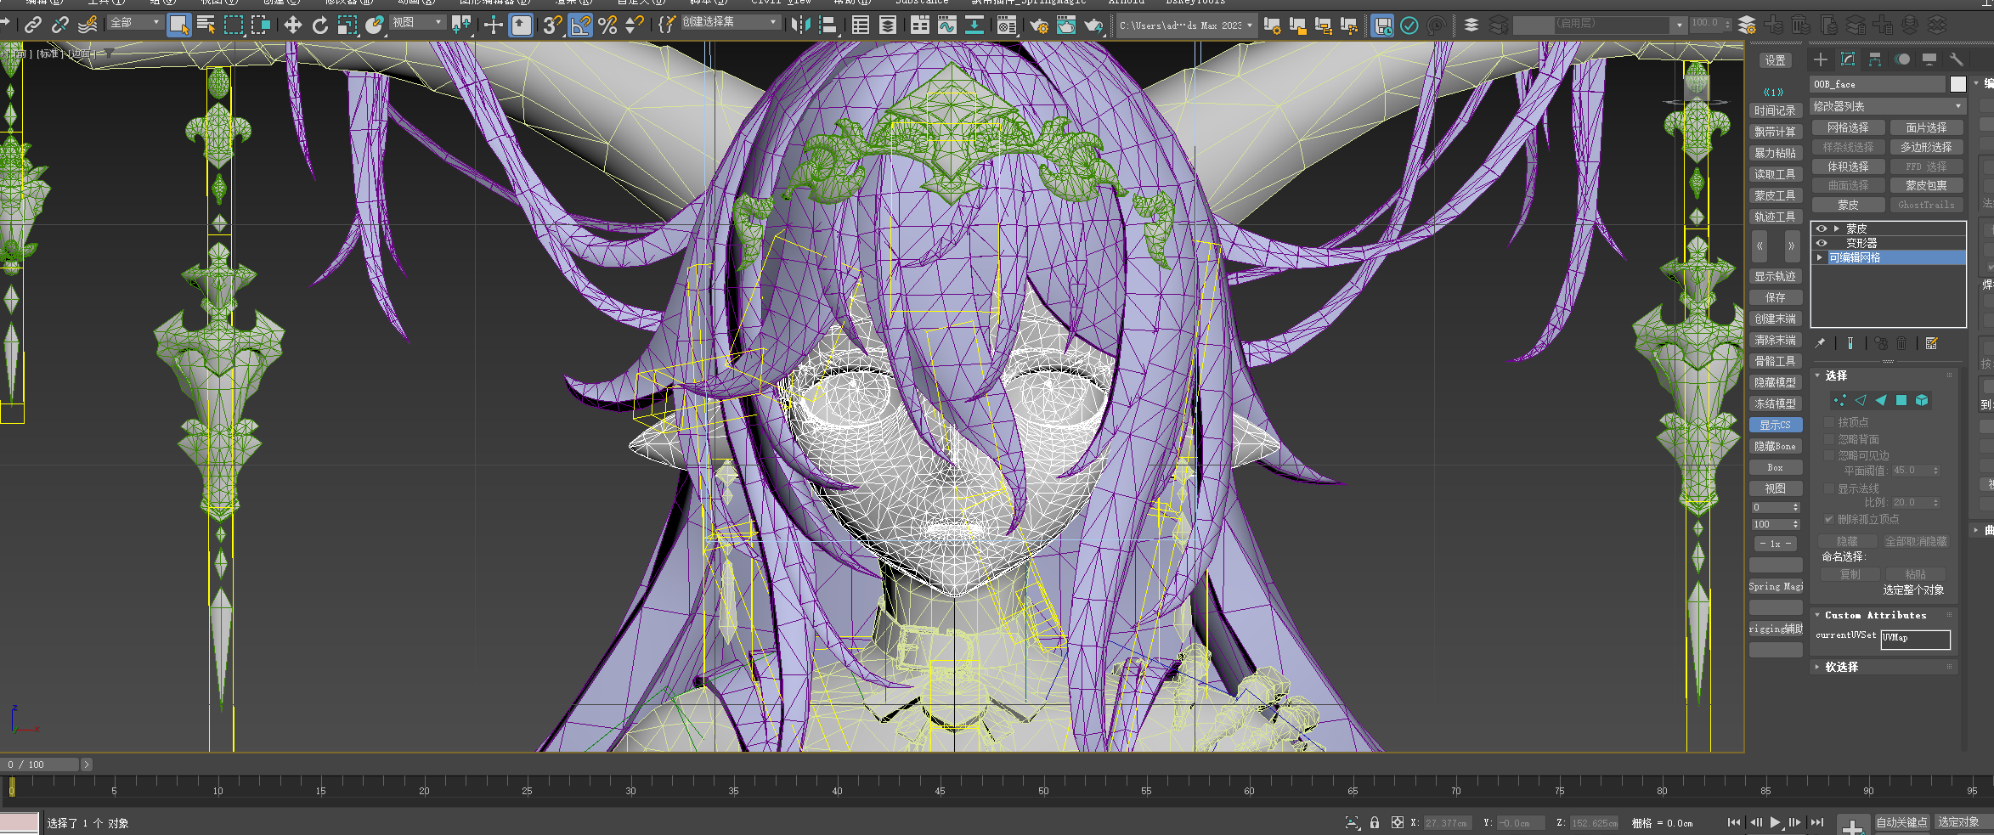
Task: Click the 网格选择 button
Action: tap(1848, 127)
